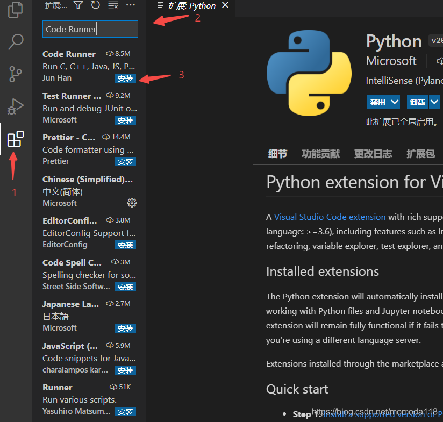Open the Extensions view icon
Viewport: 443px width, 422px height.
[x=15, y=139]
